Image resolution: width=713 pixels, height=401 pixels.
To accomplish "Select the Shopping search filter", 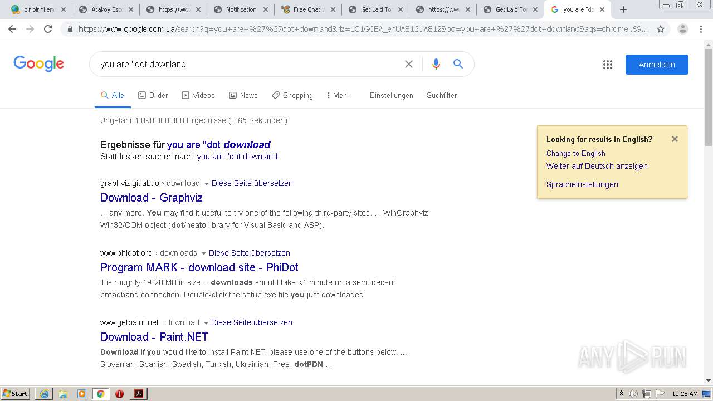I will (292, 95).
